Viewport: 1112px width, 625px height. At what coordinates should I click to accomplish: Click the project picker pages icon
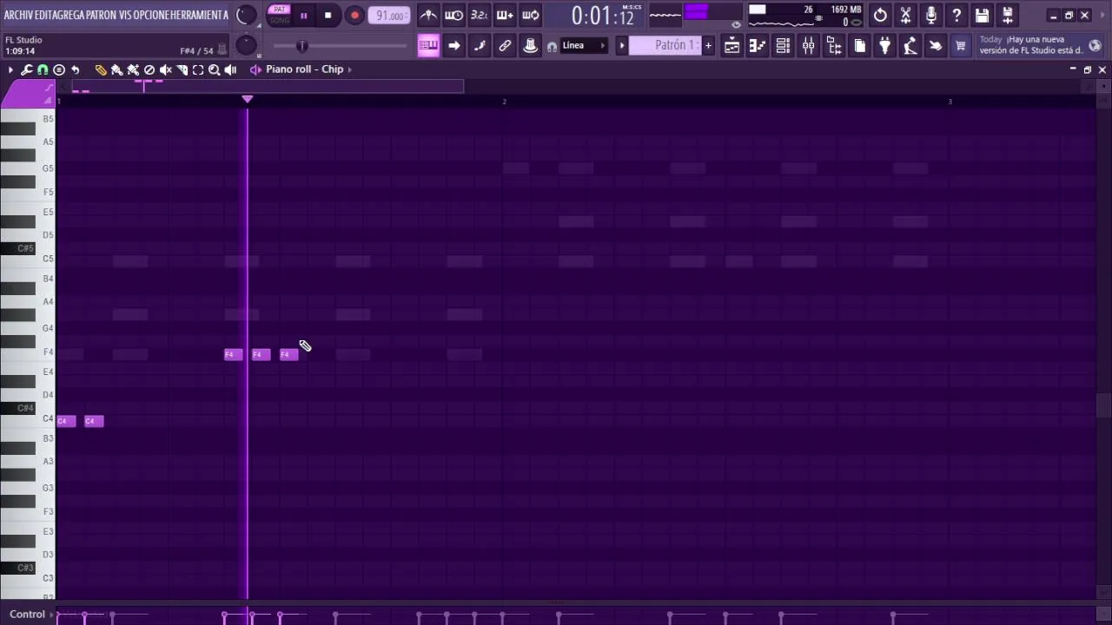coord(859,46)
